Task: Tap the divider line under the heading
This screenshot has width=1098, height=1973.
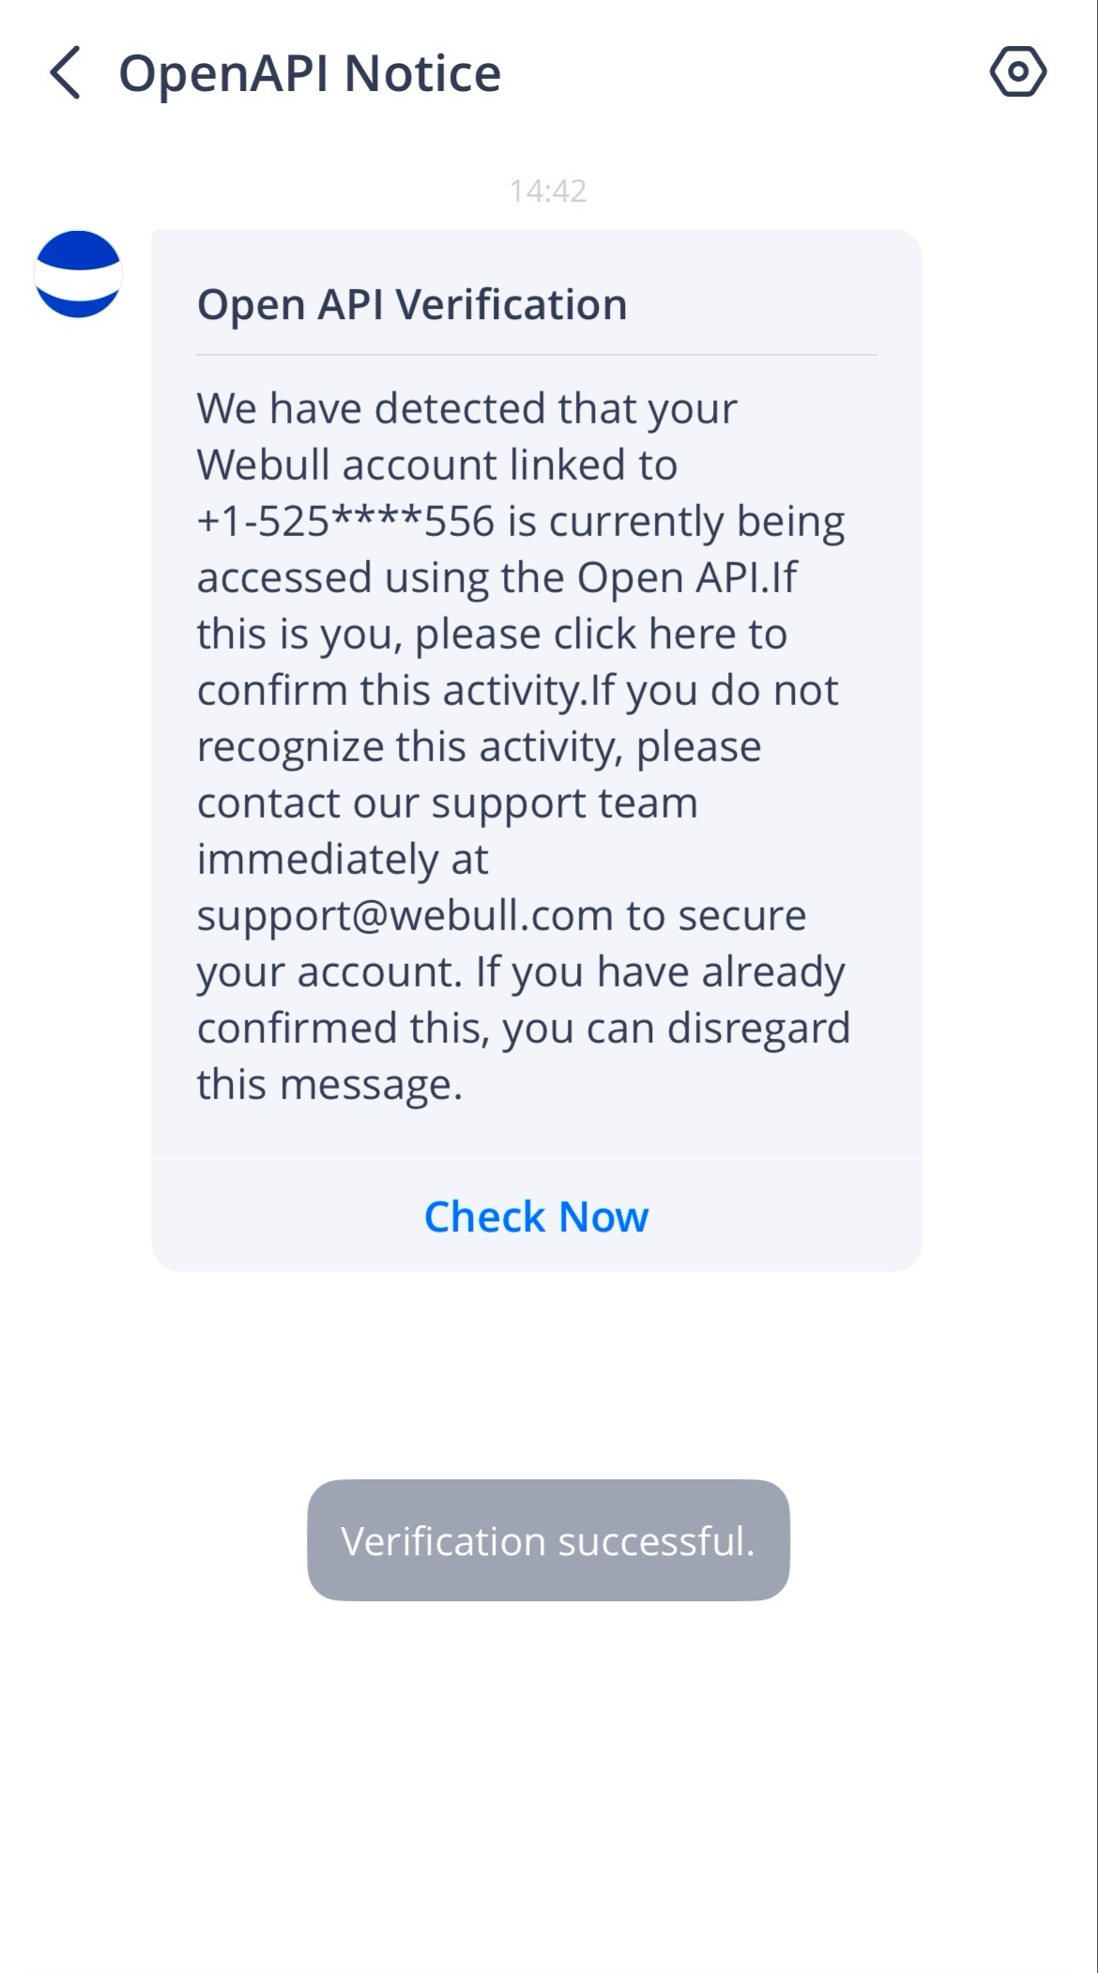Action: coord(537,355)
